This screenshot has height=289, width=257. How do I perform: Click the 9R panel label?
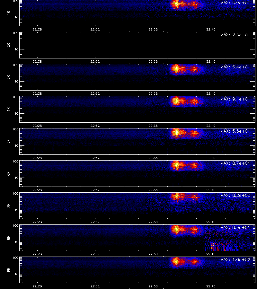(8, 270)
